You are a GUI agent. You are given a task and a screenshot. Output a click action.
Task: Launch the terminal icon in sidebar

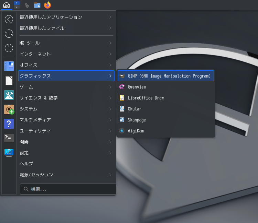tap(9, 138)
